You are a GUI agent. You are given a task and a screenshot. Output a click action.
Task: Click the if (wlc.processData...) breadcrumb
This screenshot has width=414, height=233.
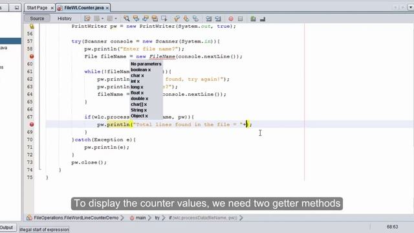[202, 218]
